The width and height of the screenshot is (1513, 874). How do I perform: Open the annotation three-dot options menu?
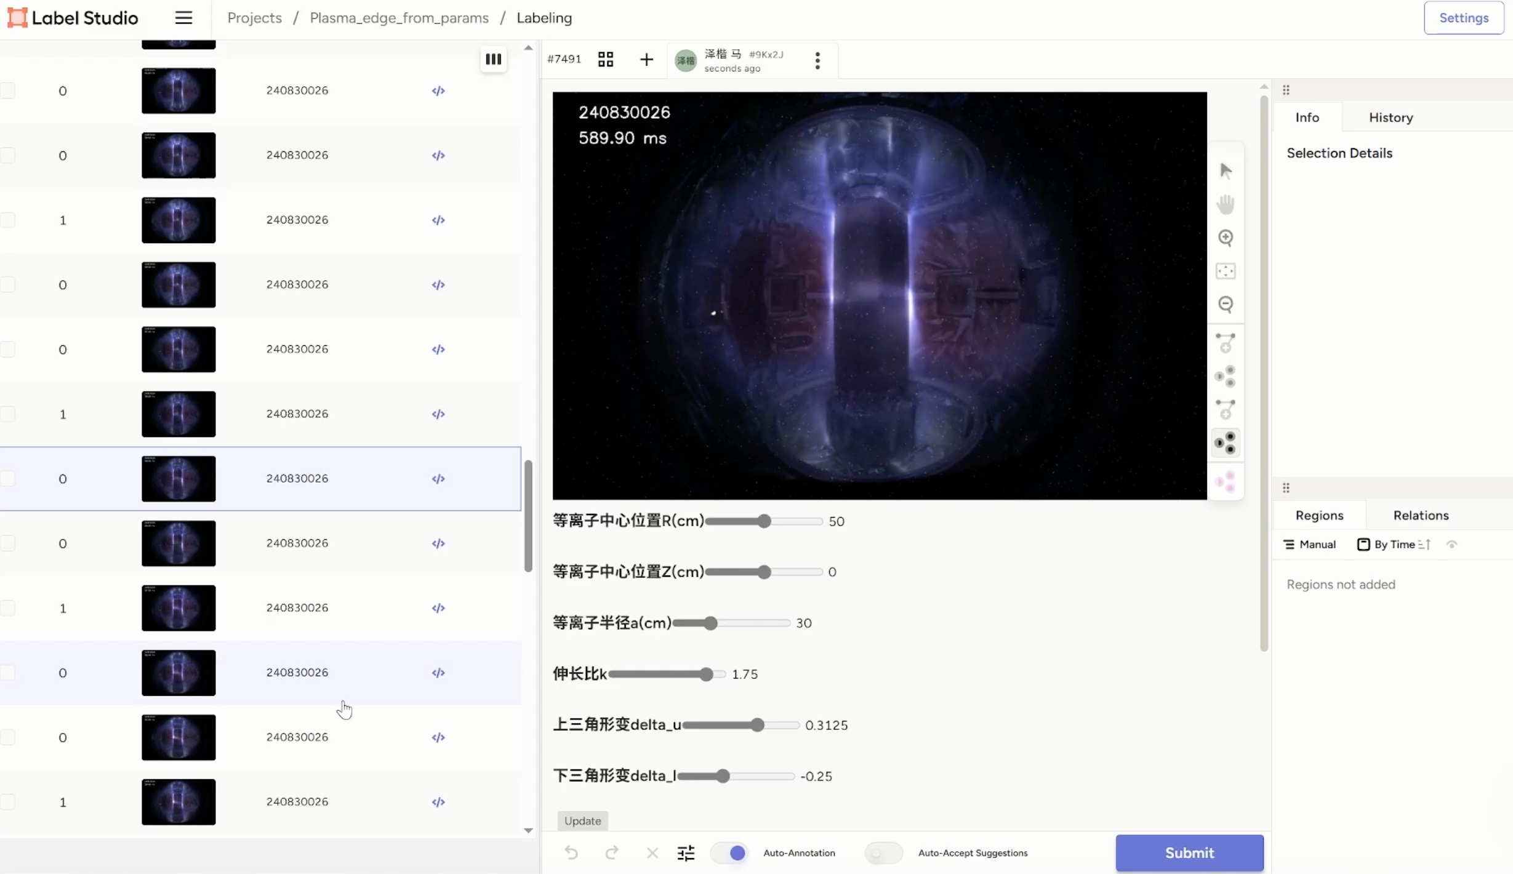[817, 60]
